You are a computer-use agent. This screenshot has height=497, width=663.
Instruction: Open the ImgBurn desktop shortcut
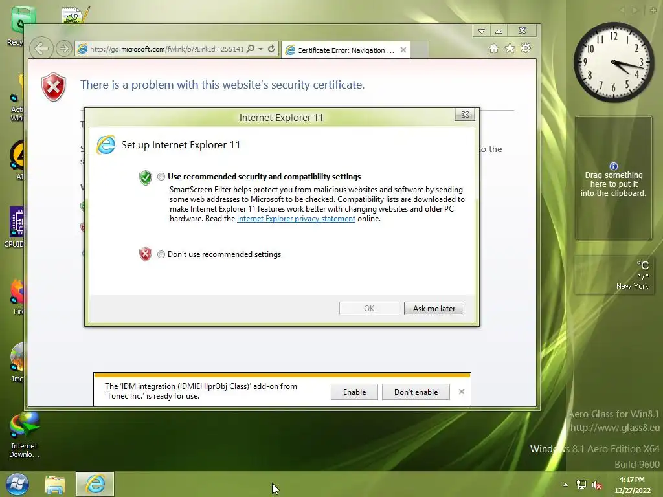[17, 362]
